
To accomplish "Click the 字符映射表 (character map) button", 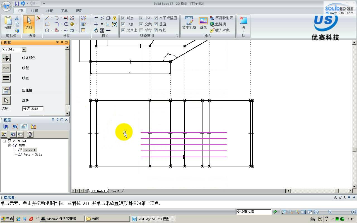I will pos(222,18).
